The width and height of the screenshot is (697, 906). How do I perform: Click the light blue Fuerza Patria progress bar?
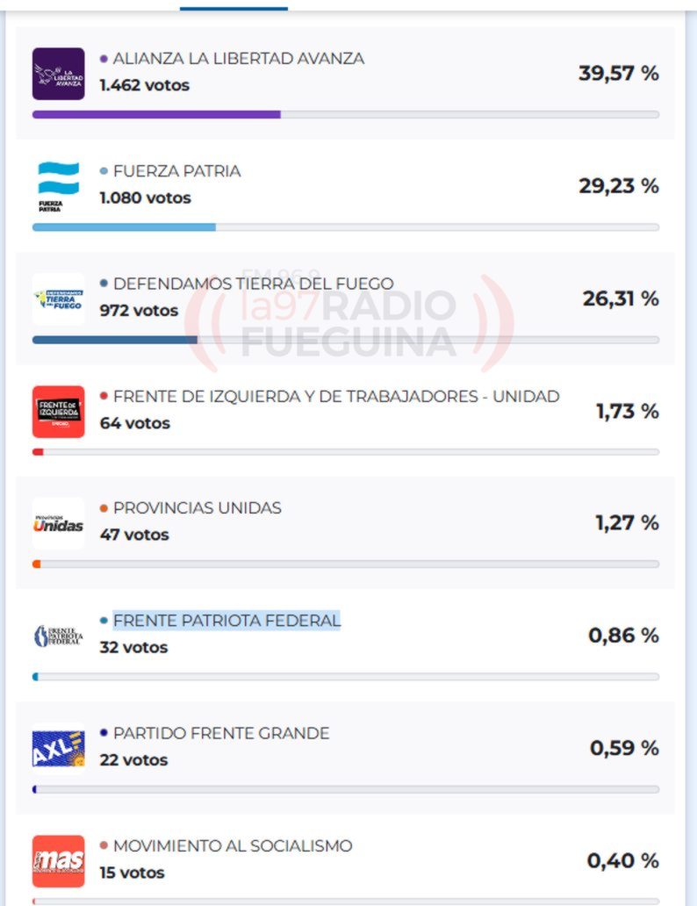(124, 226)
